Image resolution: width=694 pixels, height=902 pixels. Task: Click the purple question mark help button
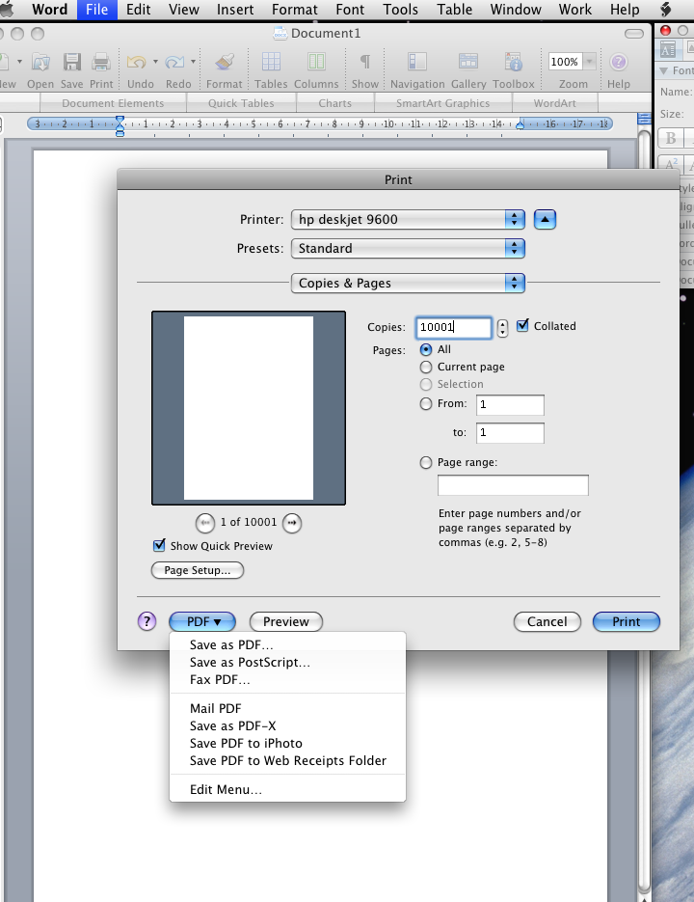pos(147,621)
